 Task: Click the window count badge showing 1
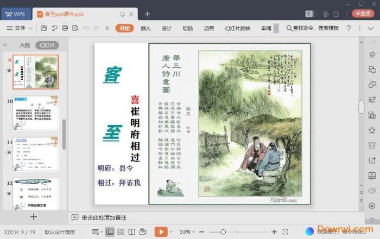tap(309, 14)
